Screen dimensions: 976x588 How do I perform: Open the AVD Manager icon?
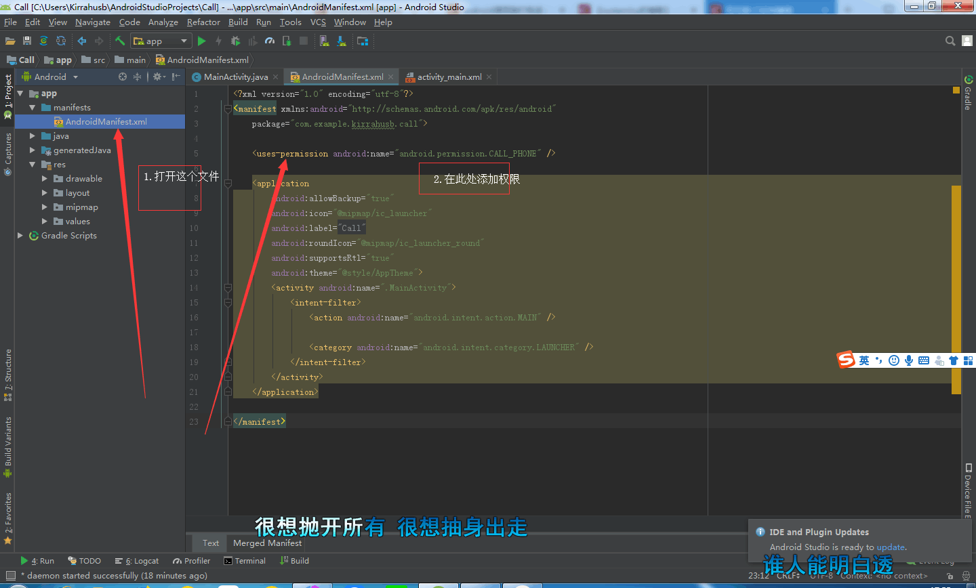click(325, 41)
